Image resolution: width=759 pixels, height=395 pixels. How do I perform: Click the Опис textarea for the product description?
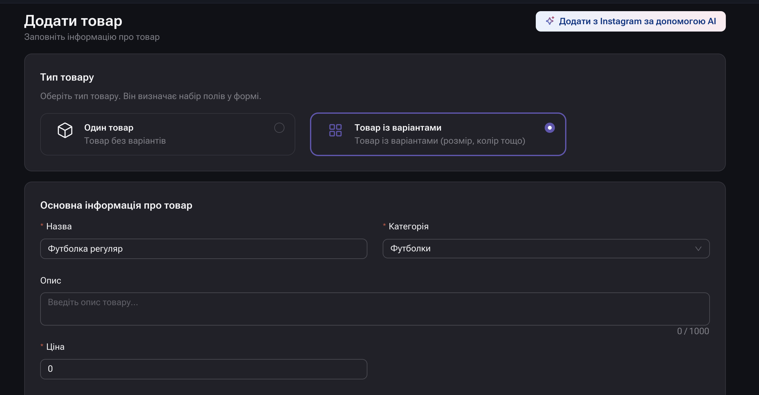pos(375,309)
